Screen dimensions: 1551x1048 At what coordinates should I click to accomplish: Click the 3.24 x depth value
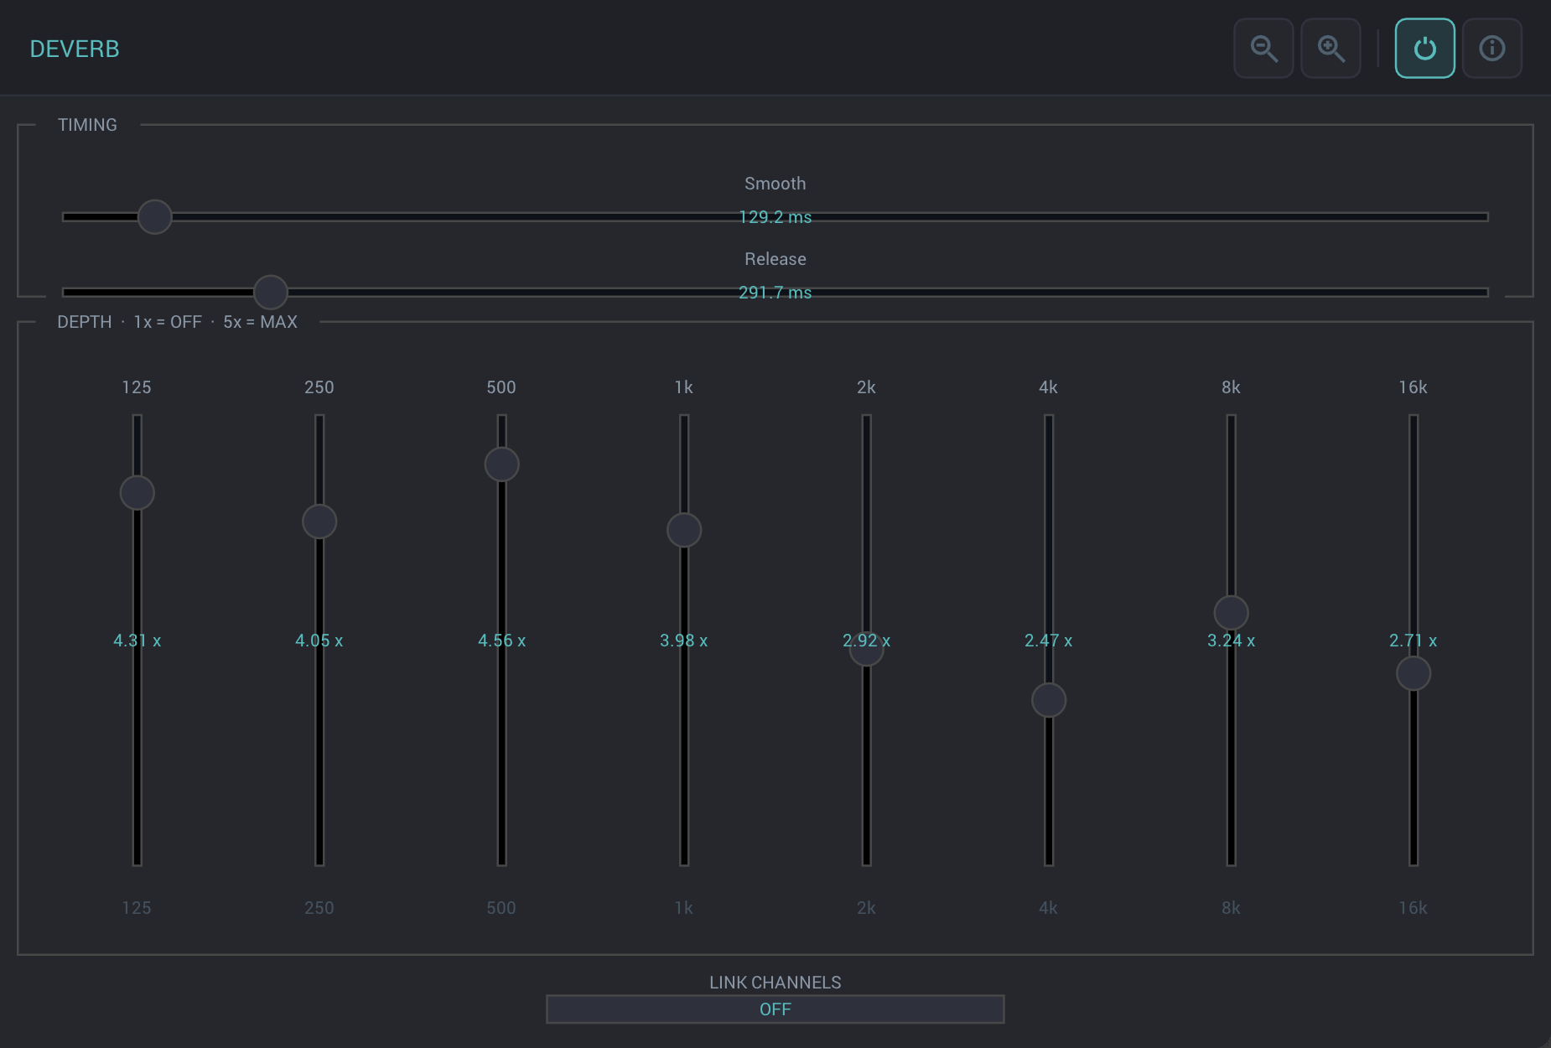tap(1231, 641)
